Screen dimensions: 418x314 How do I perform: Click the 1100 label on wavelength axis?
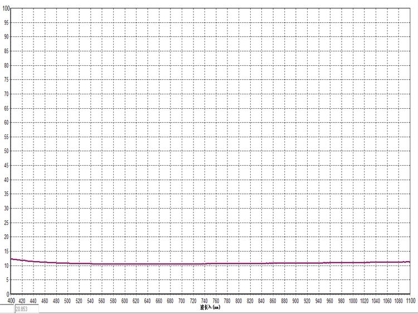click(411, 301)
